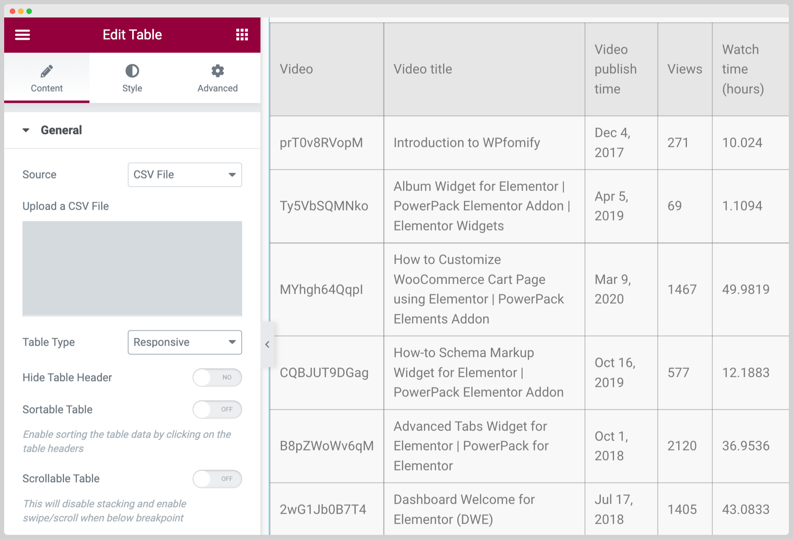Select the Style contrast icon
The width and height of the screenshot is (793, 539).
[x=132, y=71]
